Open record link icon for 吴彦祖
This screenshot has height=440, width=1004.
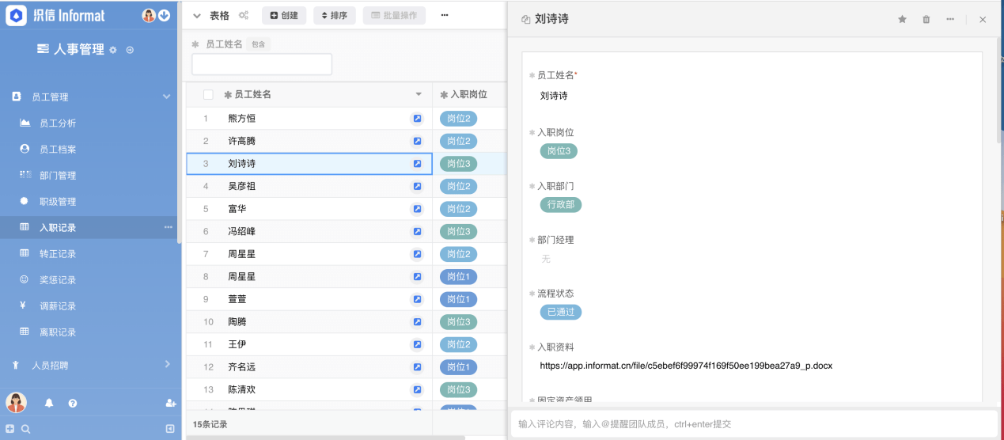tap(417, 186)
